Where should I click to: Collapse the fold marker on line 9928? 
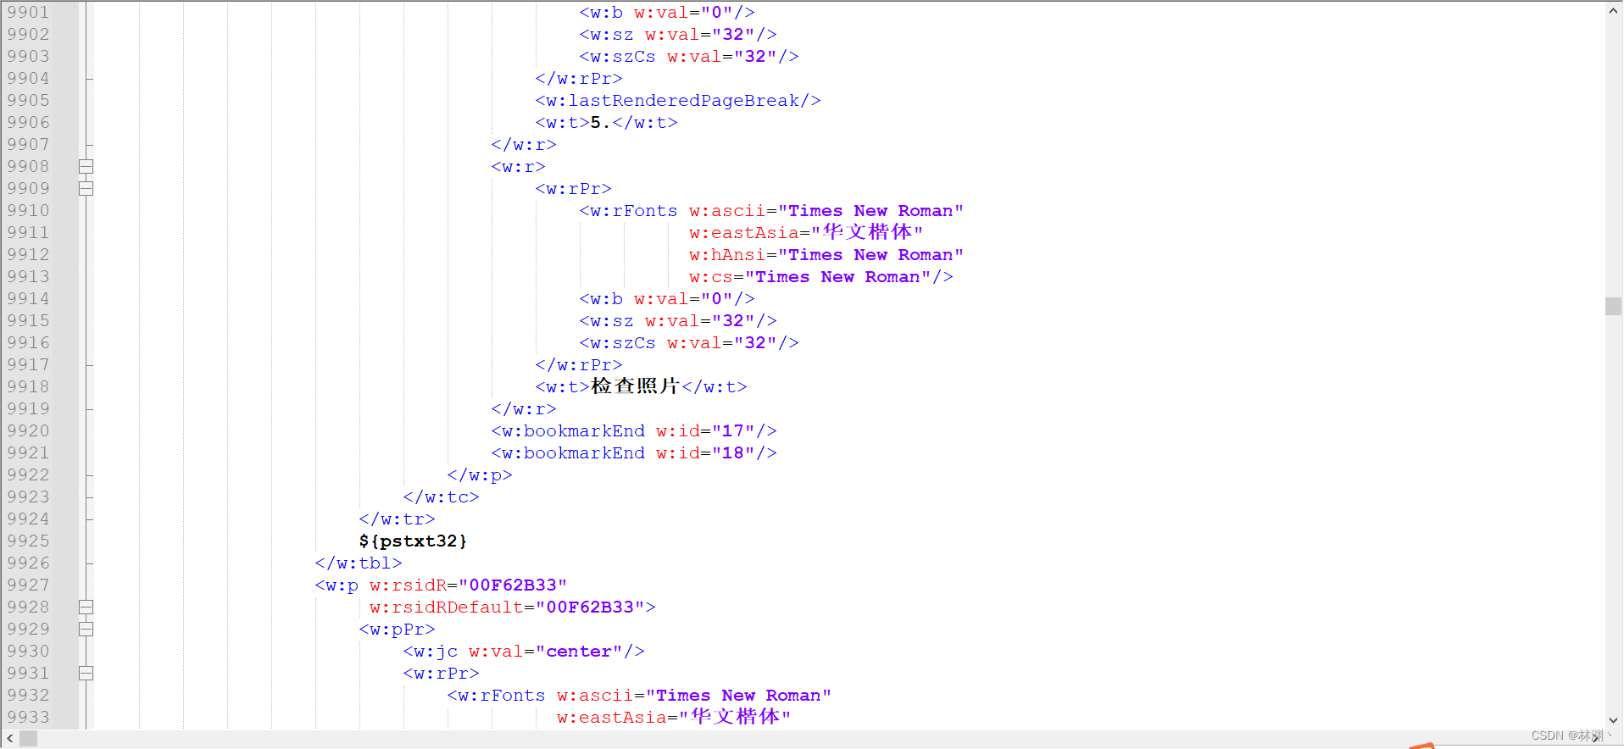[x=86, y=608]
